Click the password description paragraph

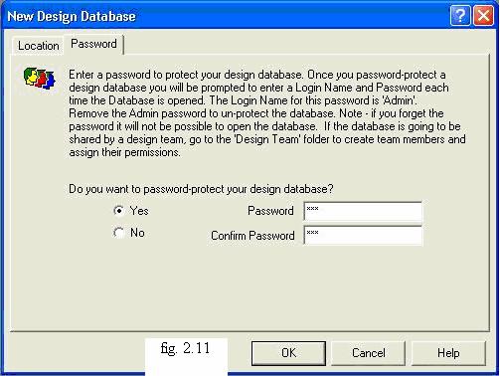click(x=267, y=113)
